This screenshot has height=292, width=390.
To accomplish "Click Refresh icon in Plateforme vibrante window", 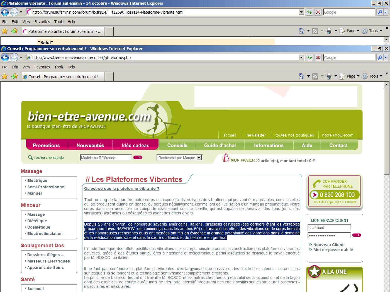I will pos(309,12).
